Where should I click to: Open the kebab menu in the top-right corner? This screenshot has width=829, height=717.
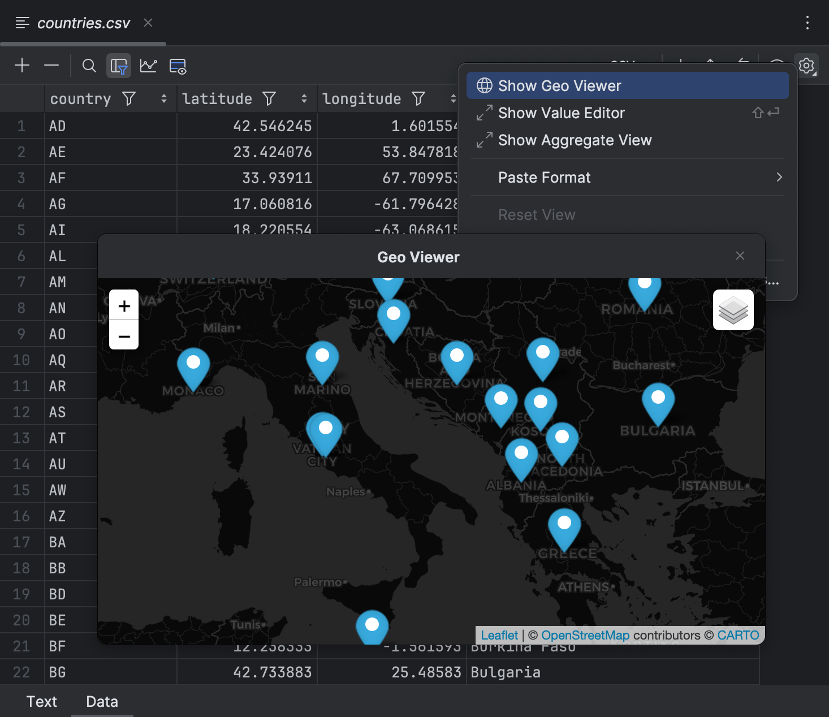click(807, 23)
